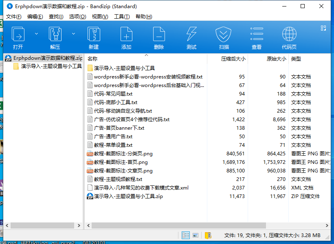Select the zip root in the tree panel

click(x=44, y=58)
